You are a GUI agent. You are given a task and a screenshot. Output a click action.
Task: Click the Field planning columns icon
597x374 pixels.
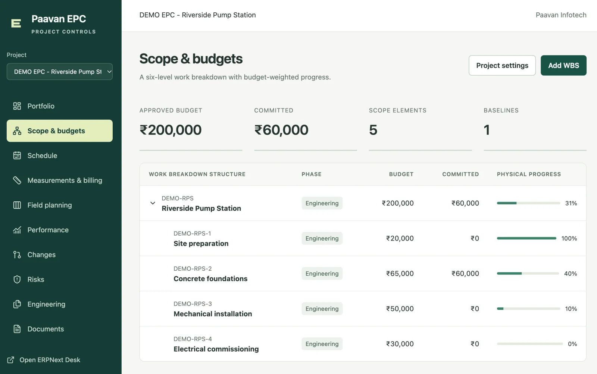[x=17, y=205]
